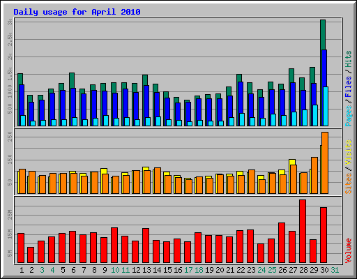Click the red volume bar for day 24
The height and width of the screenshot is (279, 357).
tap(261, 253)
